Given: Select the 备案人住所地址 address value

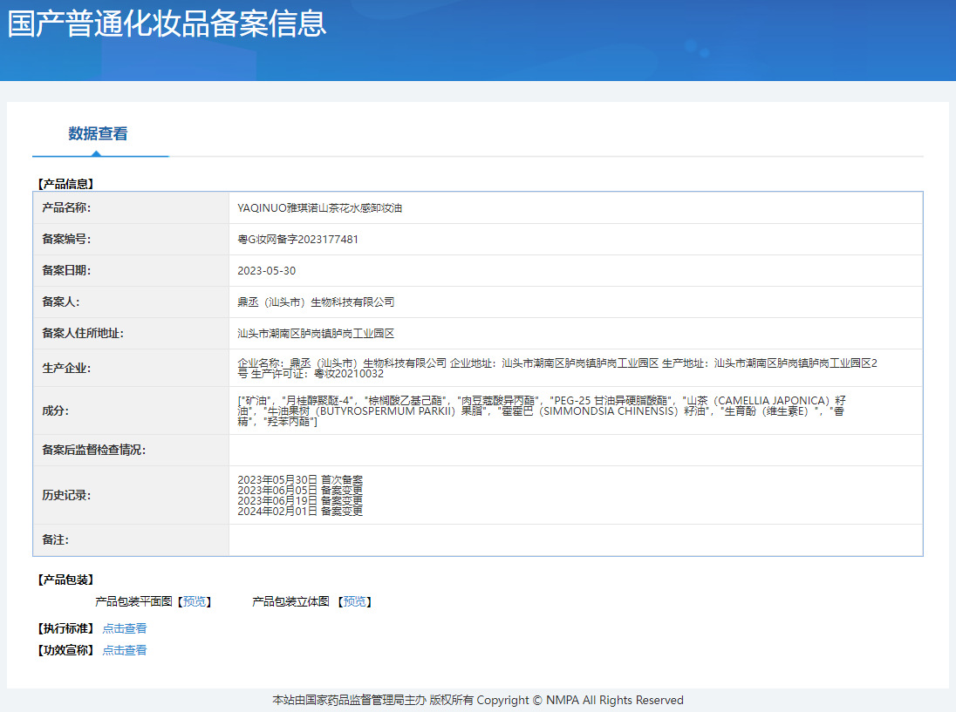Looking at the screenshot, I should [316, 334].
